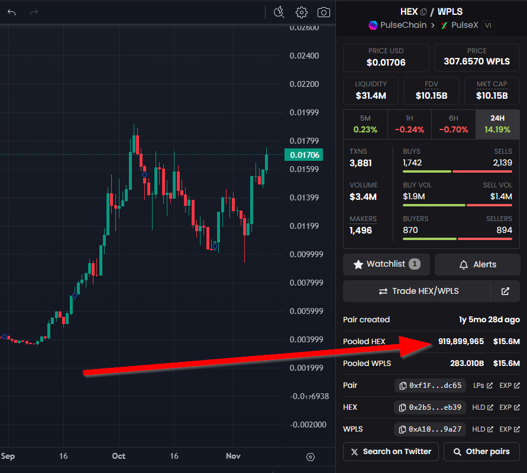Image resolution: width=527 pixels, height=473 pixels.
Task: Click the buys vs sells progress bar
Action: (x=457, y=171)
